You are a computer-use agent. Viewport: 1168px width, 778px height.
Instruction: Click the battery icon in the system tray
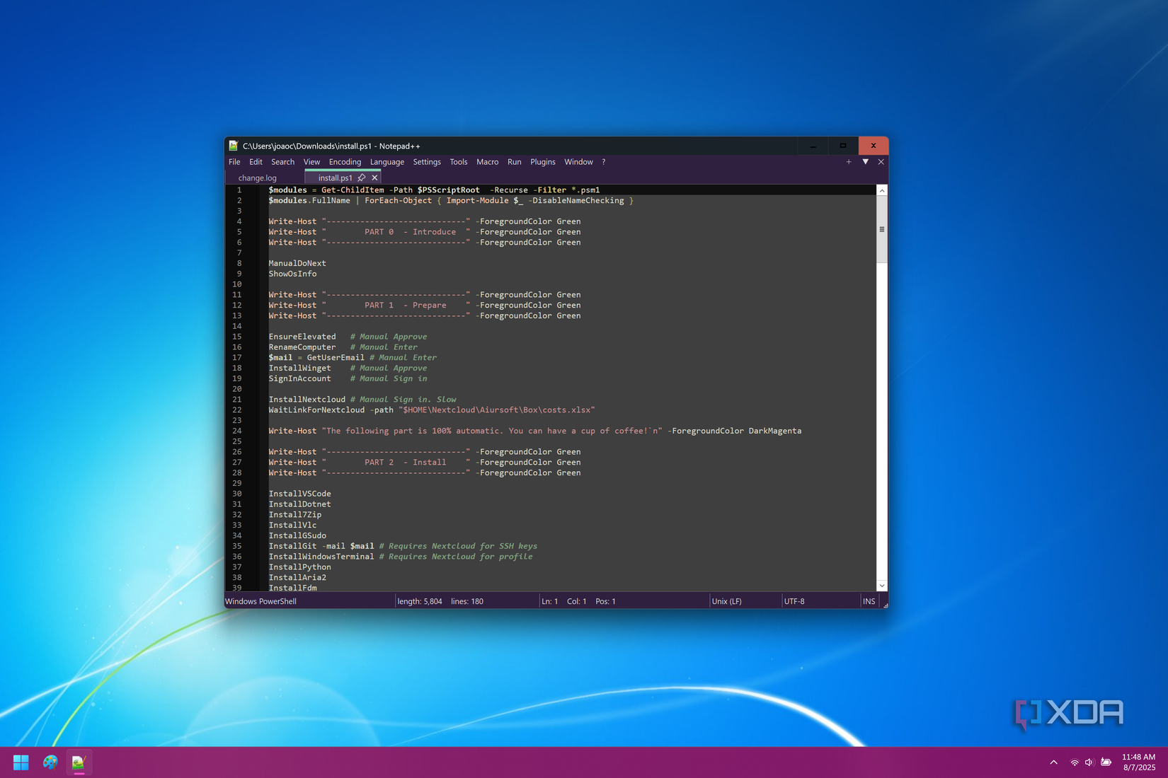coord(1106,762)
